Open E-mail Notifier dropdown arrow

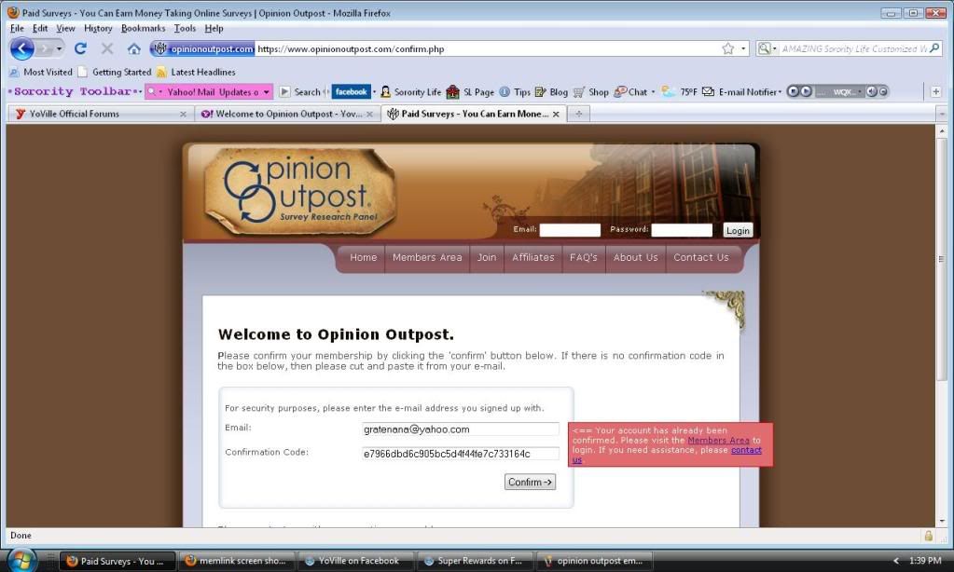coord(780,92)
